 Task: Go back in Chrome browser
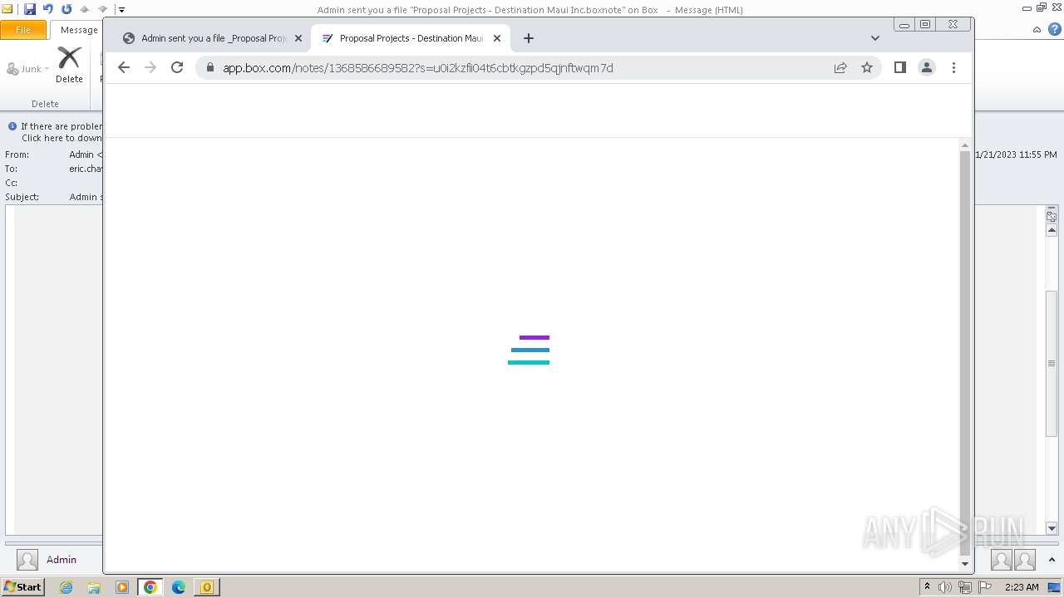click(x=124, y=67)
